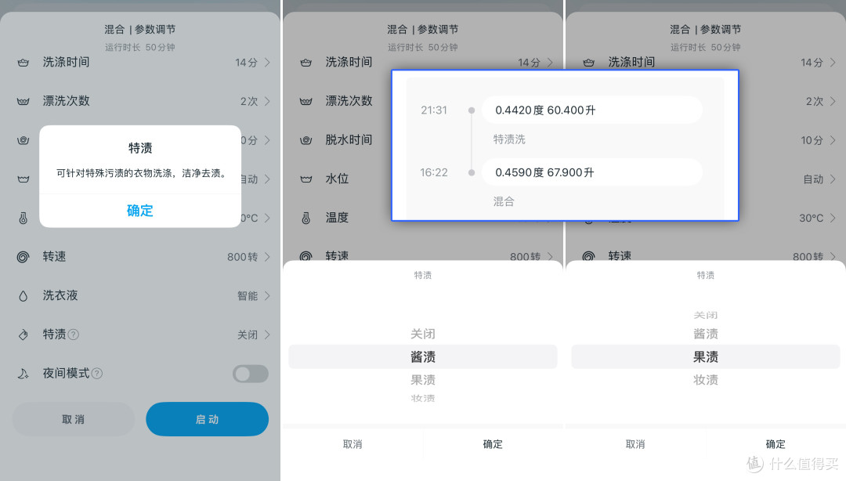Screen dimensions: 846x481
Task: Tap the 水位 water level icon, middle screen
Action: [x=306, y=179]
